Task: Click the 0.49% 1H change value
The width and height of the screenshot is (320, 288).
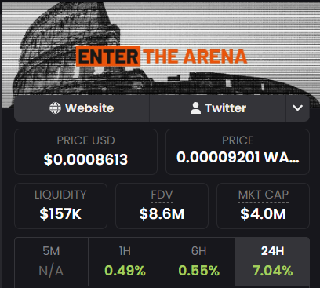Action: coord(125,271)
